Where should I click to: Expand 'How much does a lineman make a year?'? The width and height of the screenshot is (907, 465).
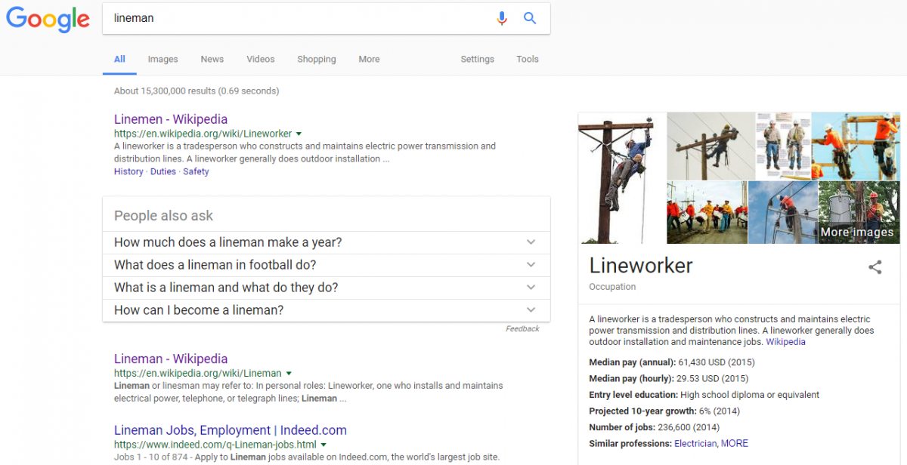[326, 242]
